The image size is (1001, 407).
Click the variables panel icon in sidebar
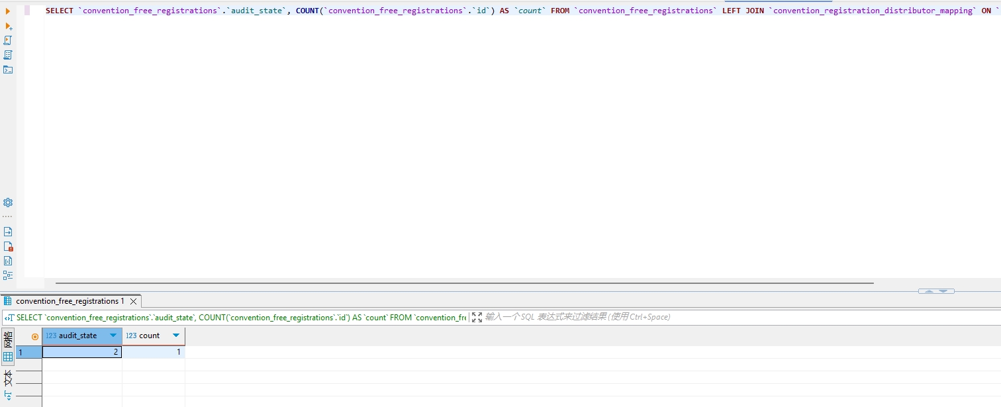8,261
